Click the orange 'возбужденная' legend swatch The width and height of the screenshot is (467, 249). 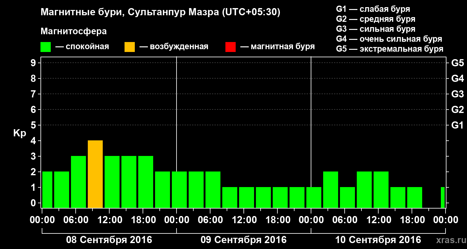click(x=130, y=47)
